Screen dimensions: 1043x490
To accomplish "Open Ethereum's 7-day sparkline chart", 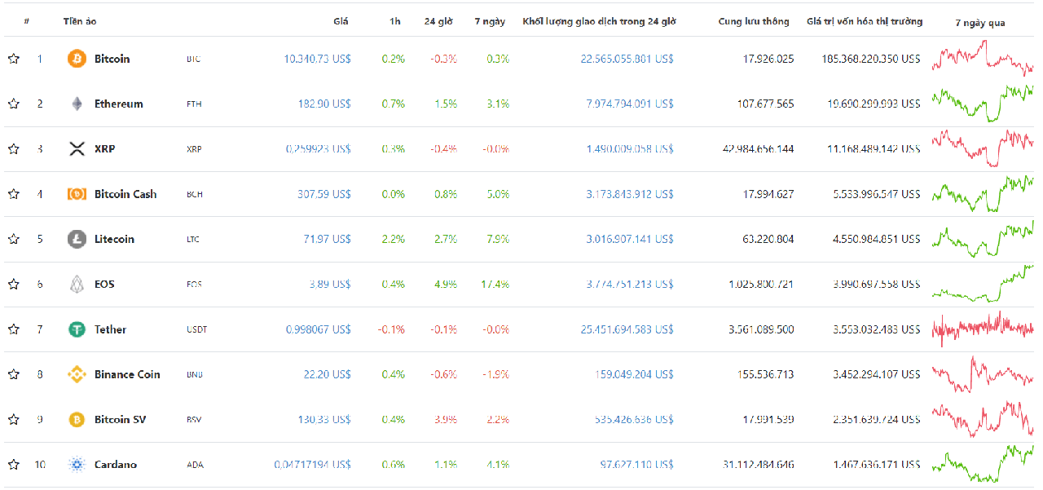I will point(983,103).
